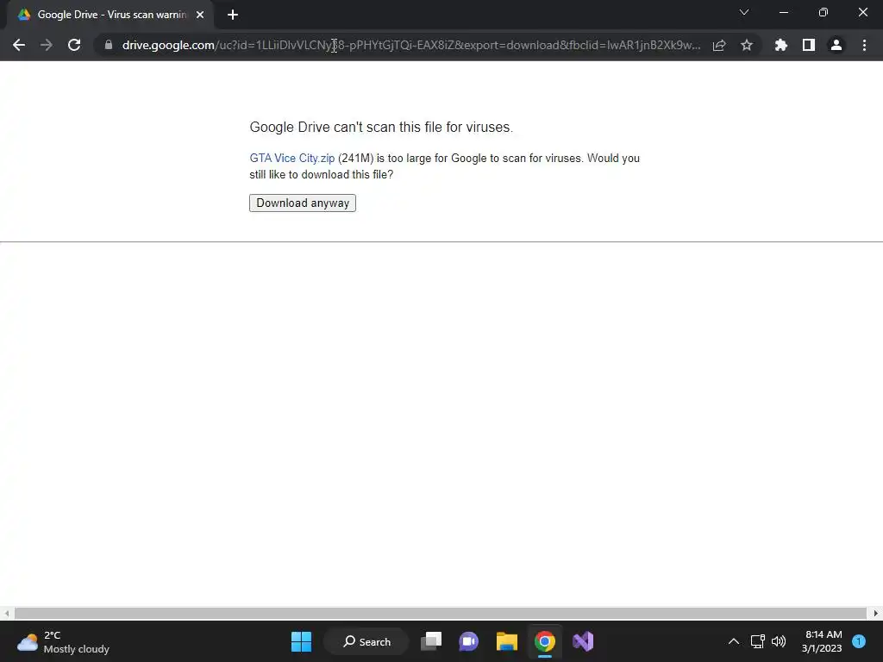Open the weather widget showing 2°C
The image size is (883, 662).
(63, 641)
